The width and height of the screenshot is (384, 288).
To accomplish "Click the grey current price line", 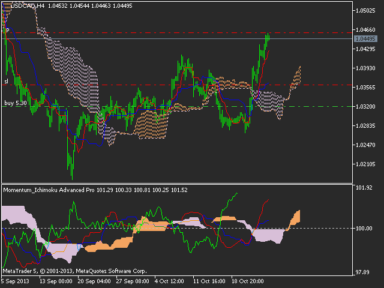I will click(x=176, y=38).
